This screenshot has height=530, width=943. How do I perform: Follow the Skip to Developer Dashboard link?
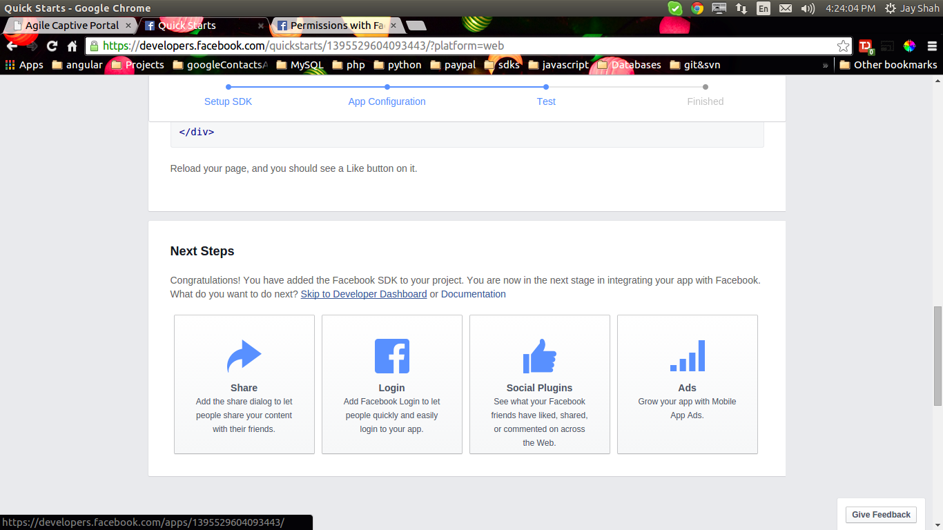[364, 294]
